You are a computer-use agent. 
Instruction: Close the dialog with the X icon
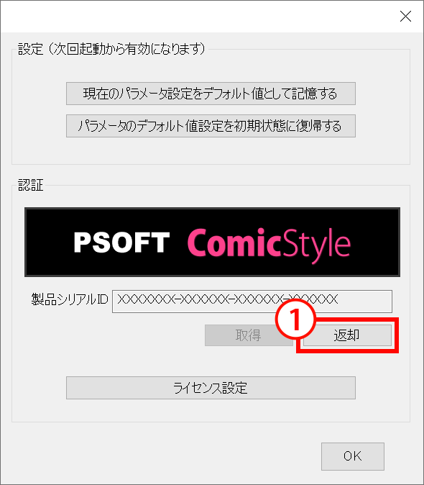405,16
